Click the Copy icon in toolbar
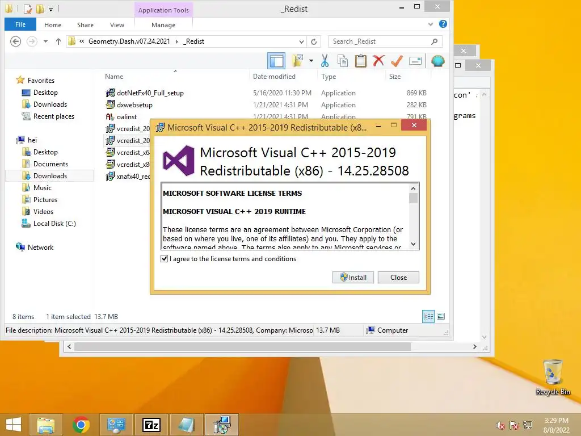 coord(343,61)
